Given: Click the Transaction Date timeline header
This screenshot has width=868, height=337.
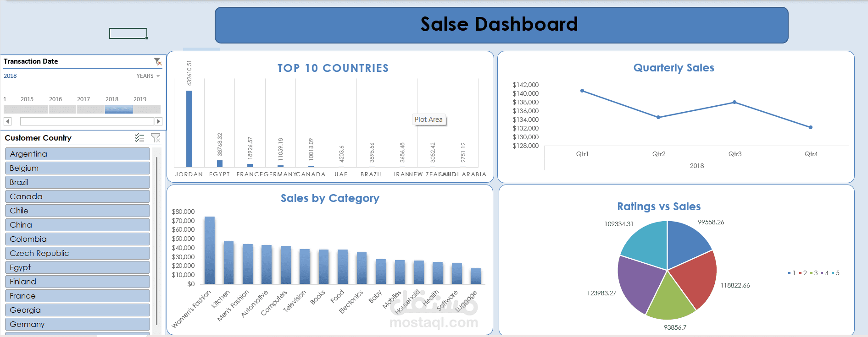Looking at the screenshot, I should [31, 61].
